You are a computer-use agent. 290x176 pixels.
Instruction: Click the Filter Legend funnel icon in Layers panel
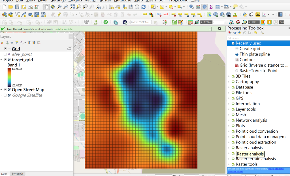pyautogui.click(x=17, y=43)
